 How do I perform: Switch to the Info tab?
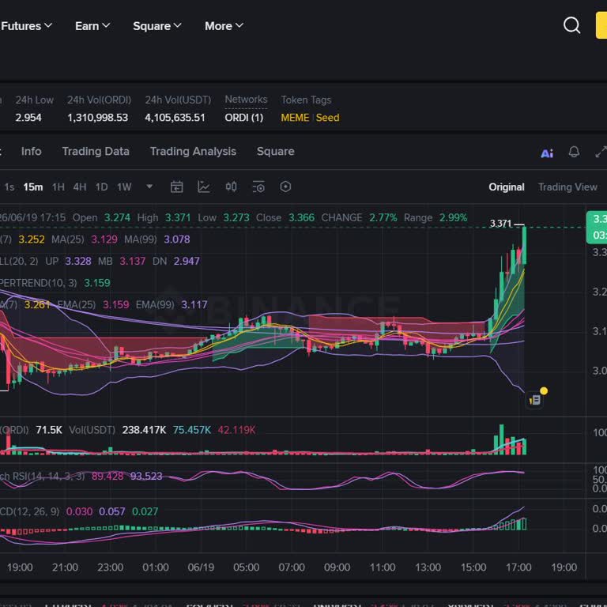point(32,152)
